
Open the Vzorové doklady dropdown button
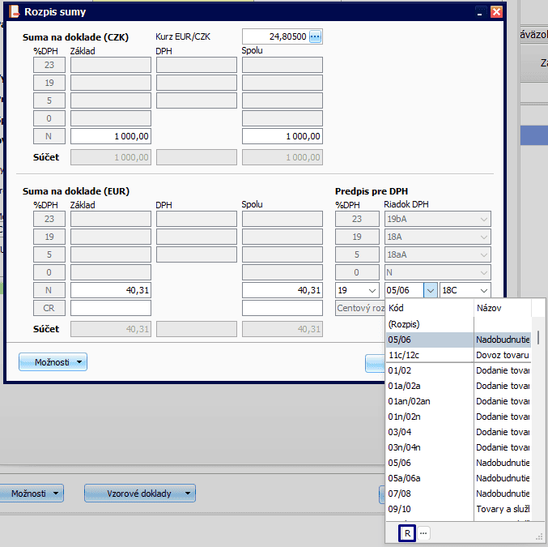(x=140, y=493)
